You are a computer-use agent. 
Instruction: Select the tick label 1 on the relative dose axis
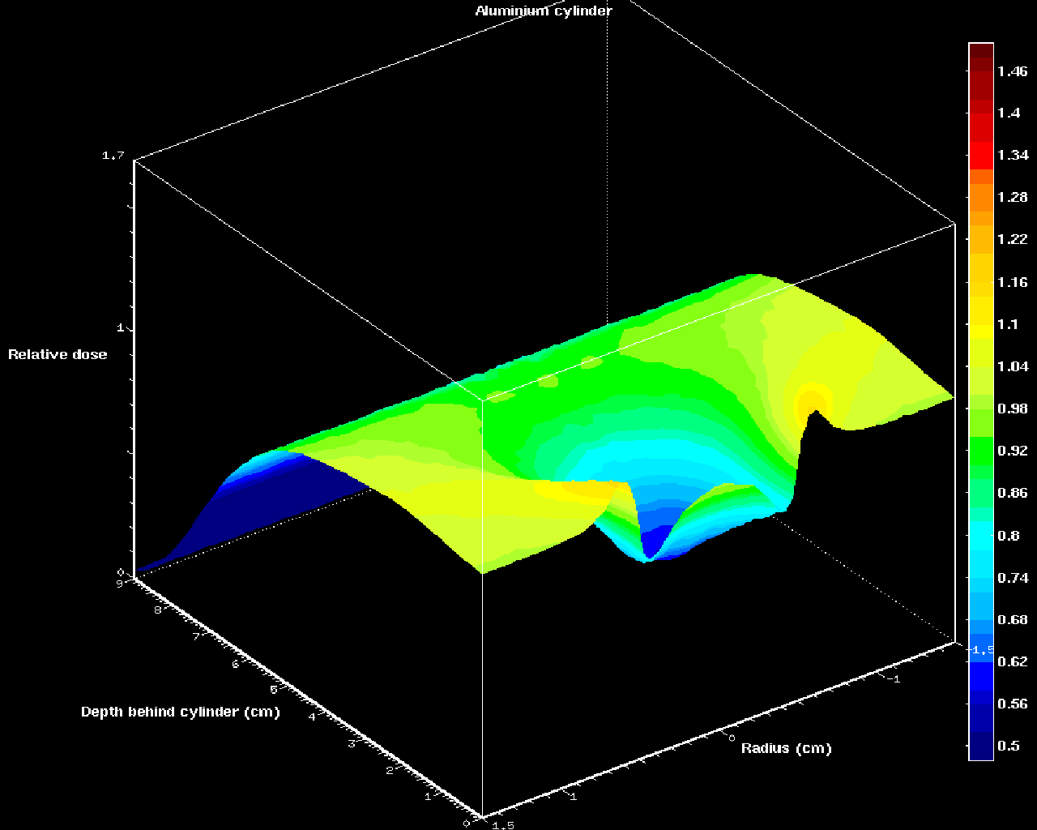[x=120, y=329]
